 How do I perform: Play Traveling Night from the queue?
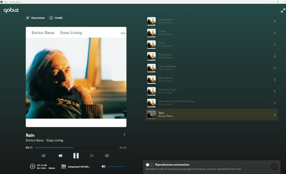click(x=168, y=89)
